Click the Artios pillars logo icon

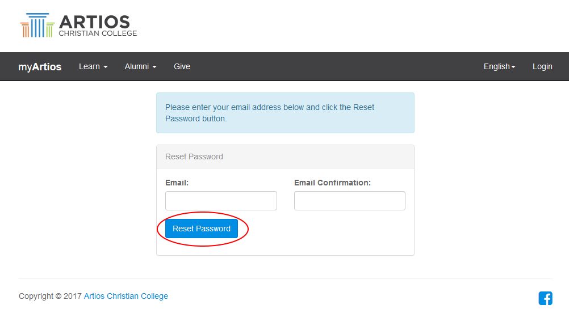(x=37, y=26)
